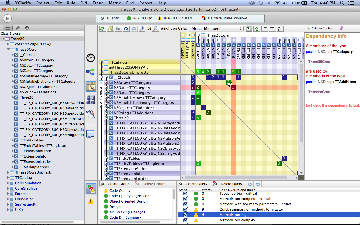This screenshot has width=360, height=225.
Task: Click the yellow warning sidebar icon
Action: 91,201
